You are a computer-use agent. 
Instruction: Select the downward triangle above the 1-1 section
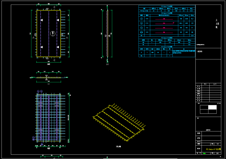(46, 76)
